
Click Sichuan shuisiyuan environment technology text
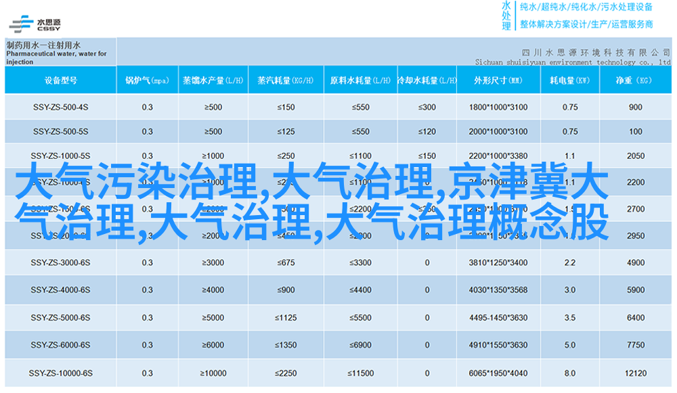tap(573, 62)
